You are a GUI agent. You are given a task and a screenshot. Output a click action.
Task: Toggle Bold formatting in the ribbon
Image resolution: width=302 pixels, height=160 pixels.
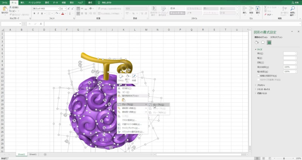tap(34, 14)
